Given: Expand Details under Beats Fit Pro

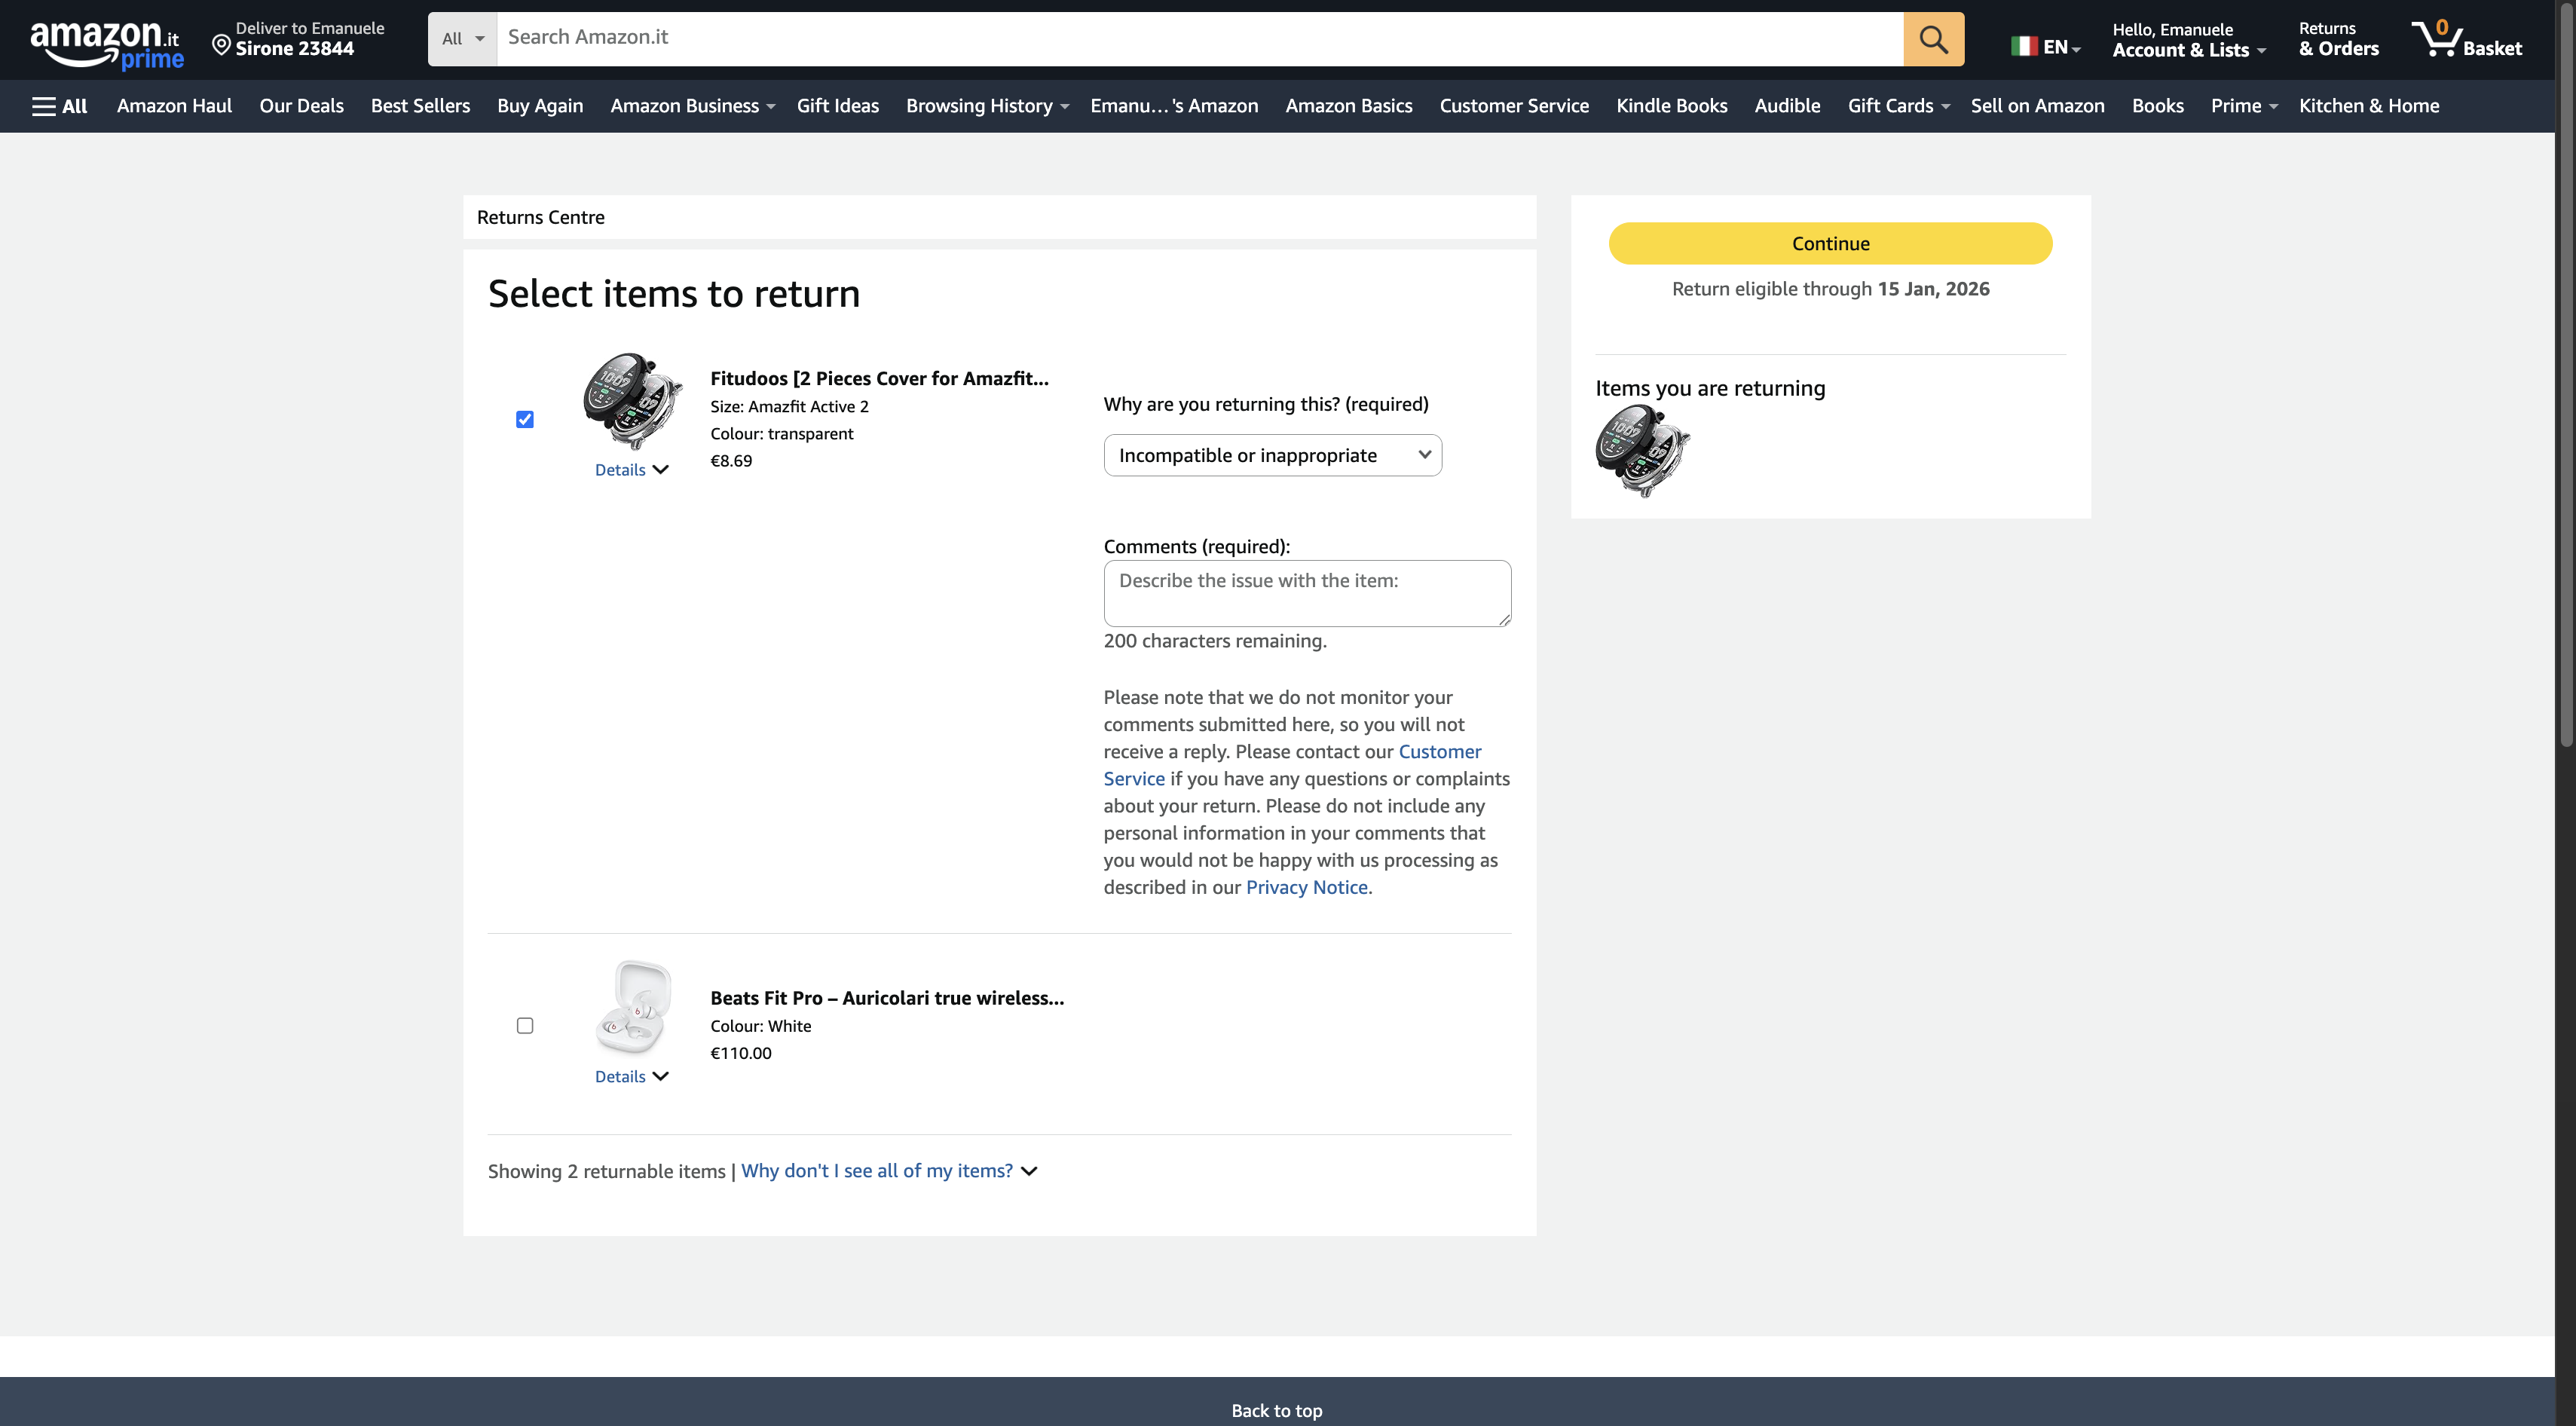Looking at the screenshot, I should (x=631, y=1076).
